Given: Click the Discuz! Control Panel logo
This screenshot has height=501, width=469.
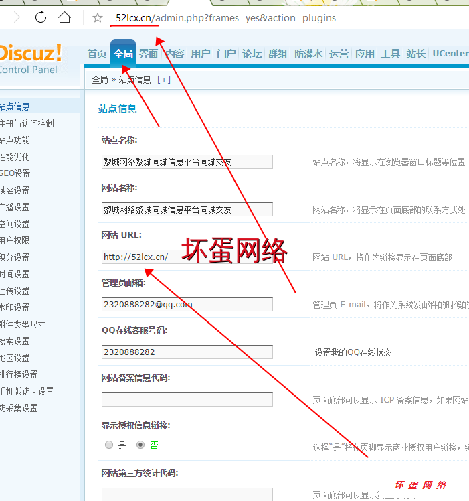Looking at the screenshot, I should point(30,59).
